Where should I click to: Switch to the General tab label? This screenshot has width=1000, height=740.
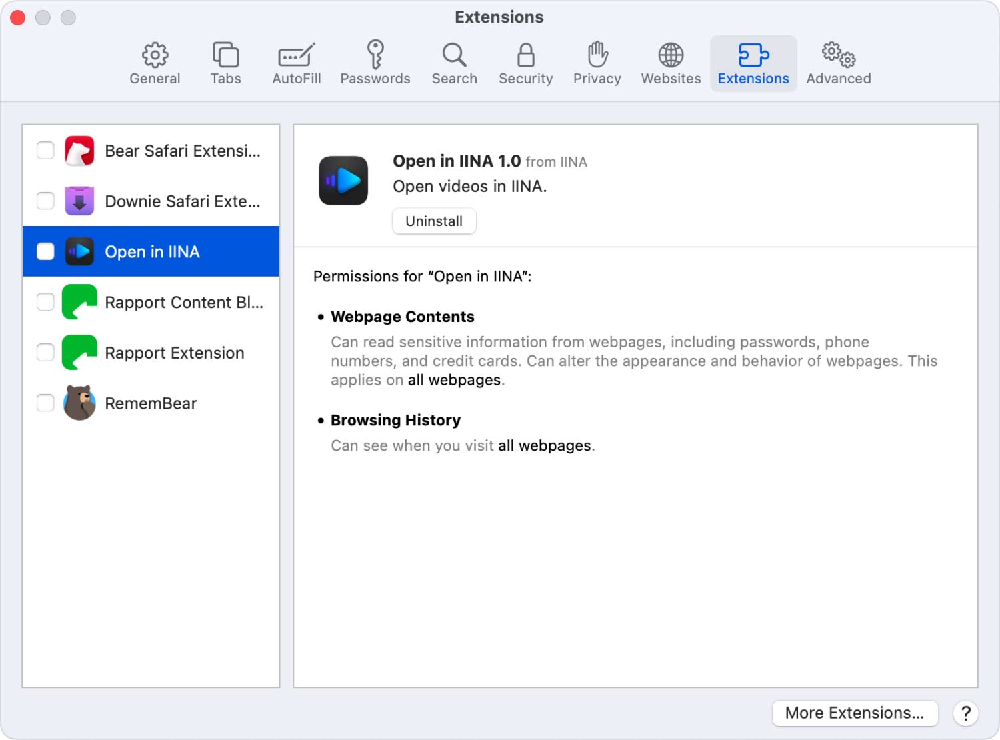point(155,79)
